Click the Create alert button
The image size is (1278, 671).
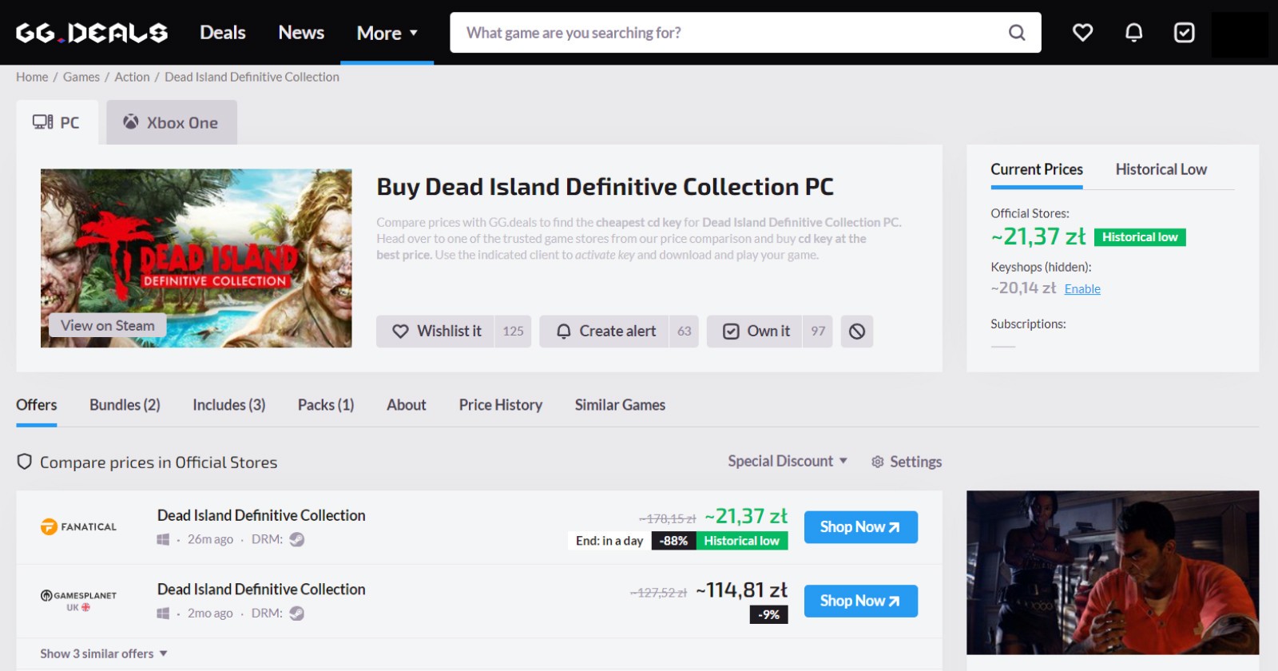point(604,332)
